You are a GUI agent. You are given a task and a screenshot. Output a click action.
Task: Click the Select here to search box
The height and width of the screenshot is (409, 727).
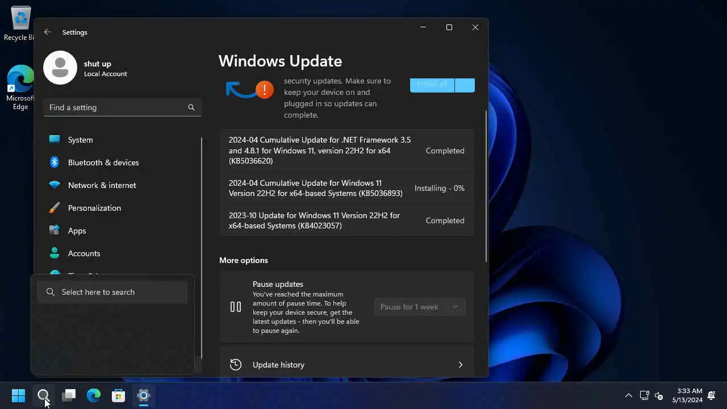click(x=112, y=292)
